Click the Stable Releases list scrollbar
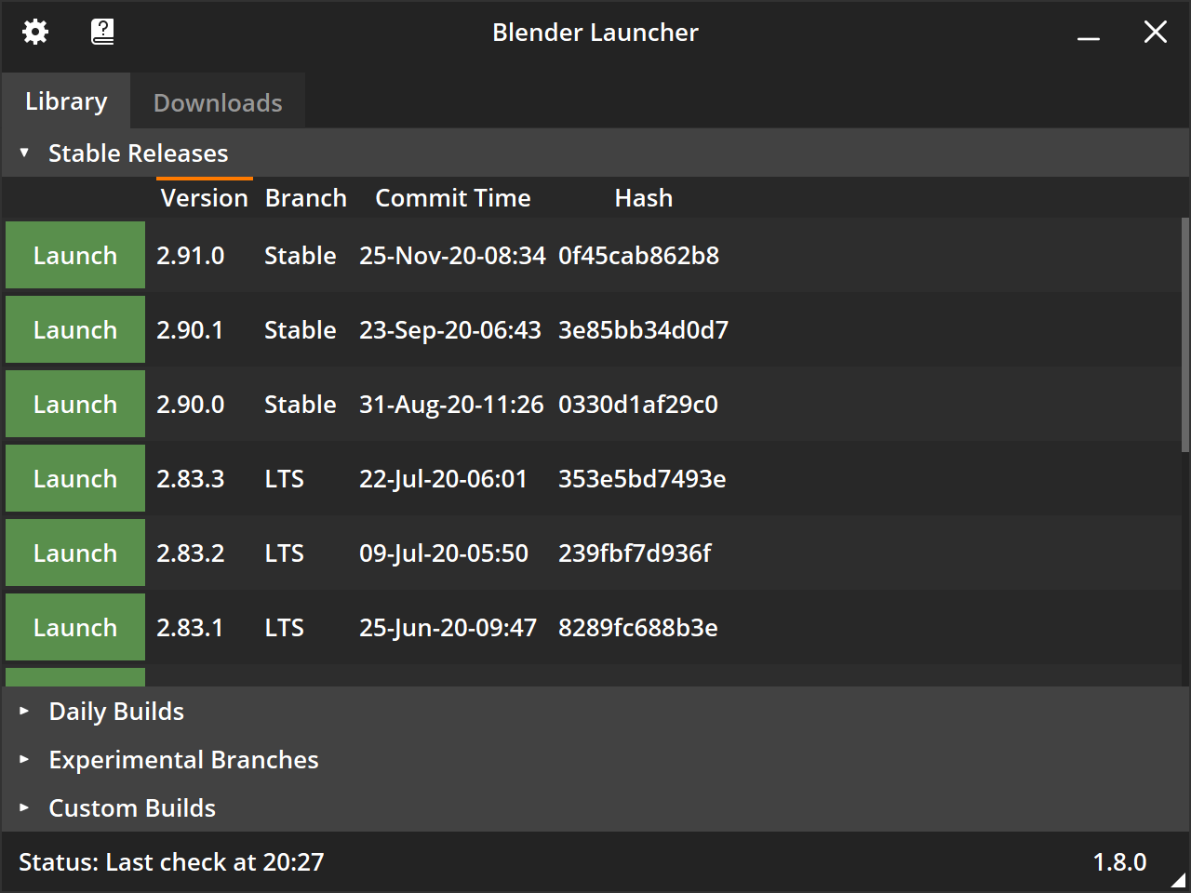The height and width of the screenshot is (893, 1191). click(x=1184, y=336)
